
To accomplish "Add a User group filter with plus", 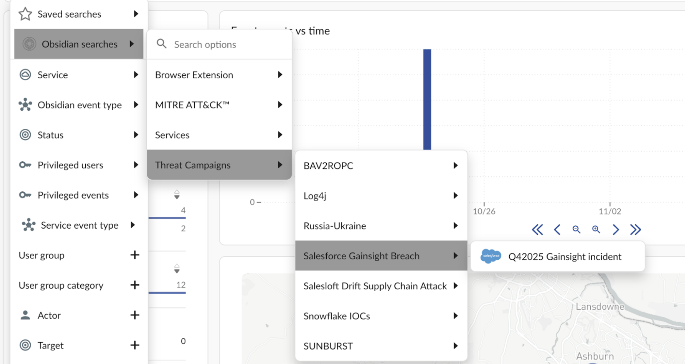I will click(135, 255).
